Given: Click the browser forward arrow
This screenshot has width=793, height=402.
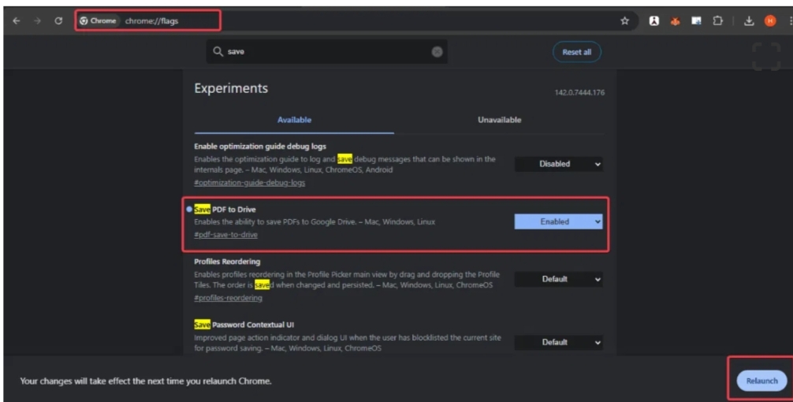Looking at the screenshot, I should pos(37,20).
